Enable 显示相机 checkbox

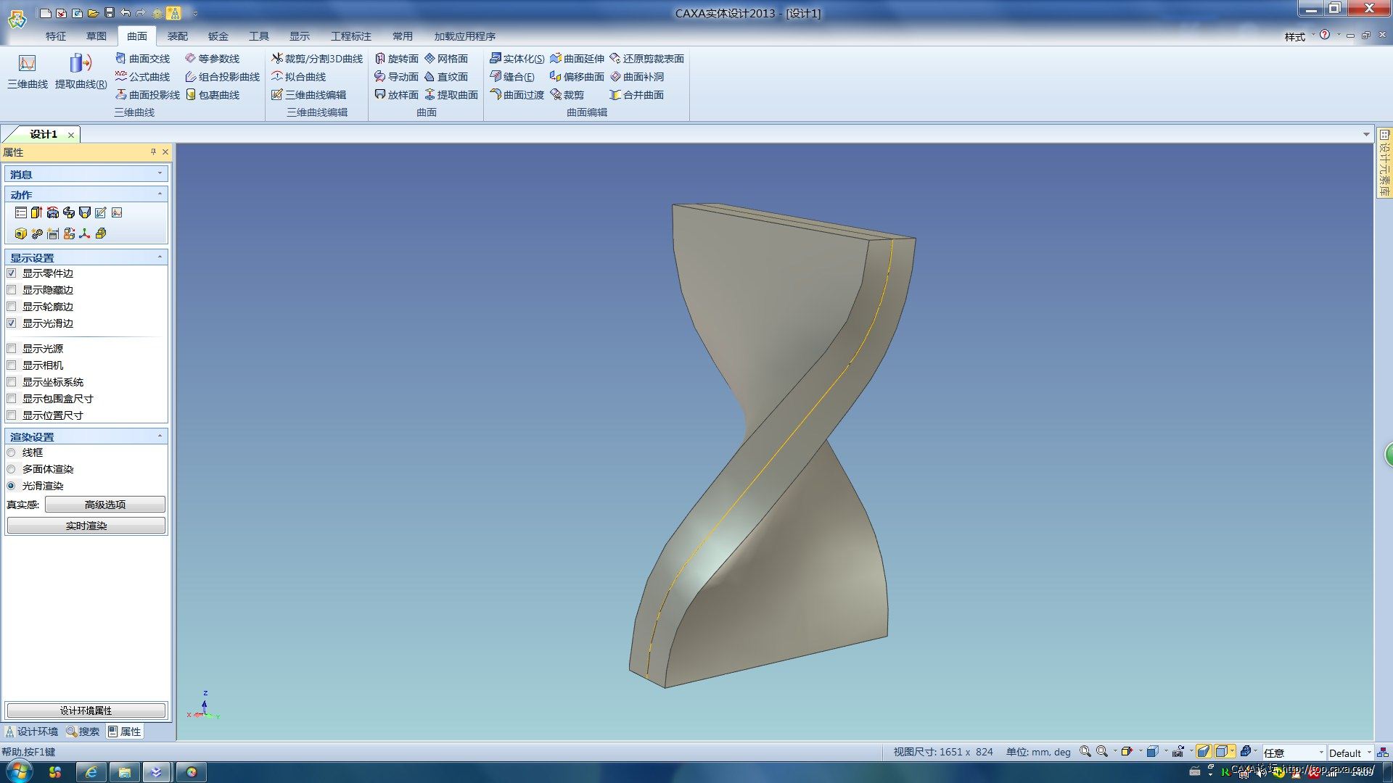[12, 365]
